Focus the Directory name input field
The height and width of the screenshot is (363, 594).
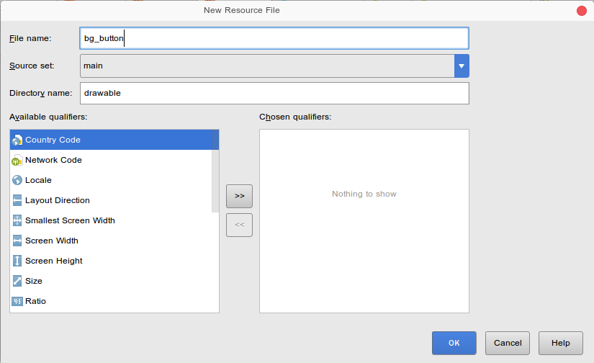click(x=274, y=93)
